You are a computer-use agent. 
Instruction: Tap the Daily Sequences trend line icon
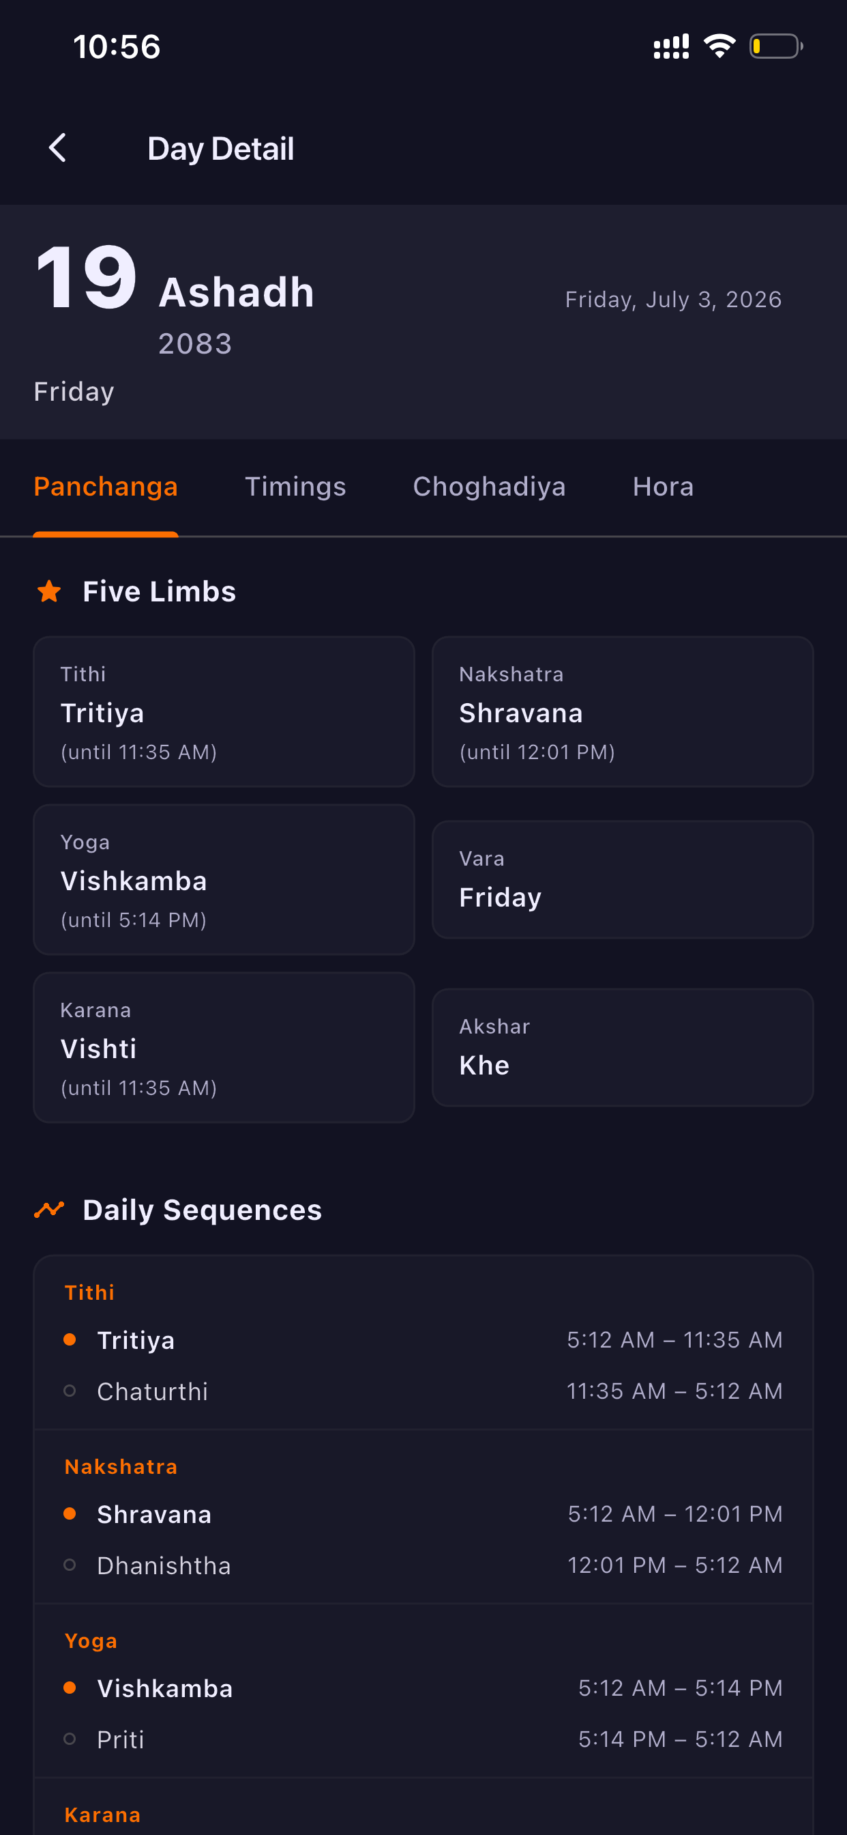pos(49,1209)
